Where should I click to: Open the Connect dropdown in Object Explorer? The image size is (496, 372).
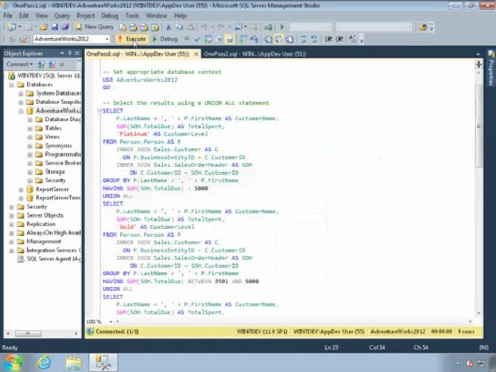[19, 64]
